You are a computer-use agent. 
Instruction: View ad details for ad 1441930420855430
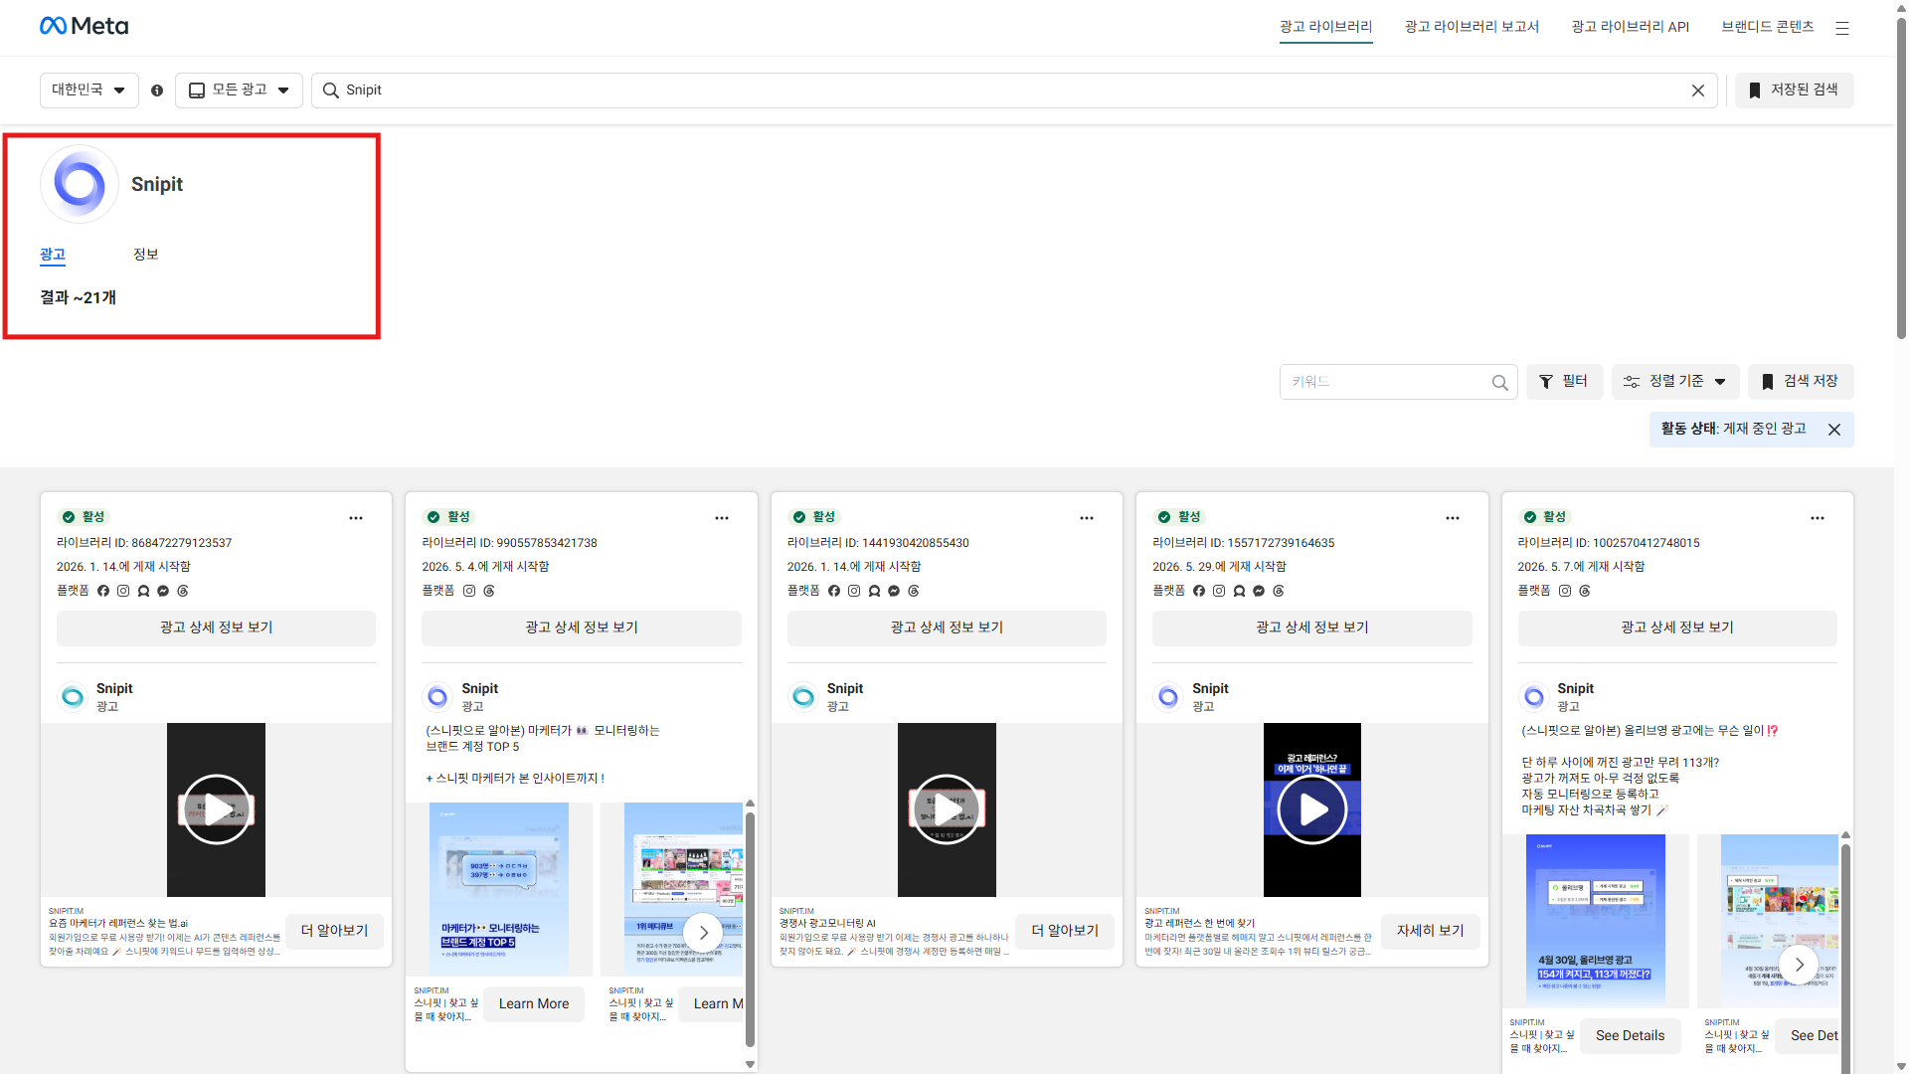tap(947, 627)
